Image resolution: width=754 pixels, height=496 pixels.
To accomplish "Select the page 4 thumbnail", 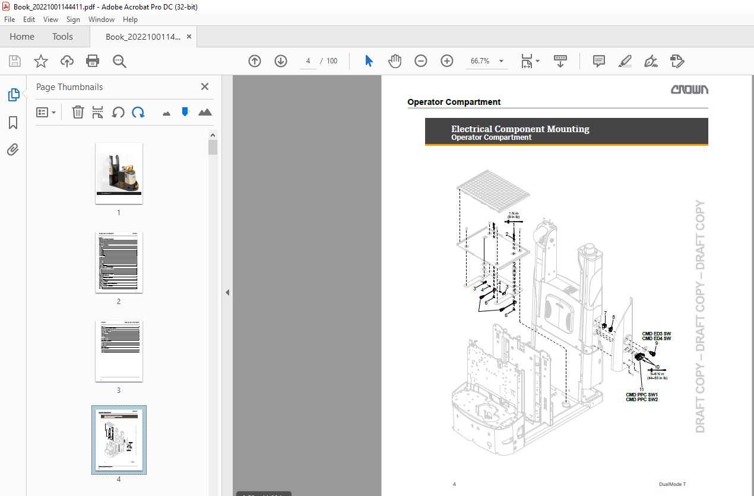I will [x=119, y=440].
